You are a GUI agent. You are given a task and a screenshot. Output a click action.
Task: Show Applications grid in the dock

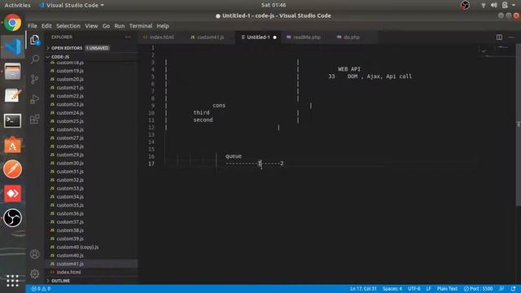tap(13, 281)
